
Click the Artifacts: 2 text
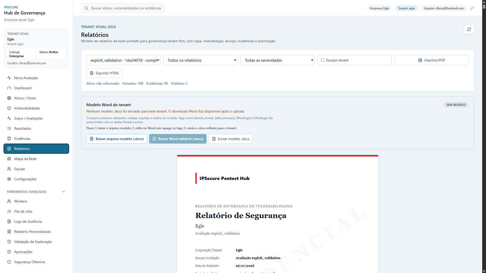coord(179,83)
